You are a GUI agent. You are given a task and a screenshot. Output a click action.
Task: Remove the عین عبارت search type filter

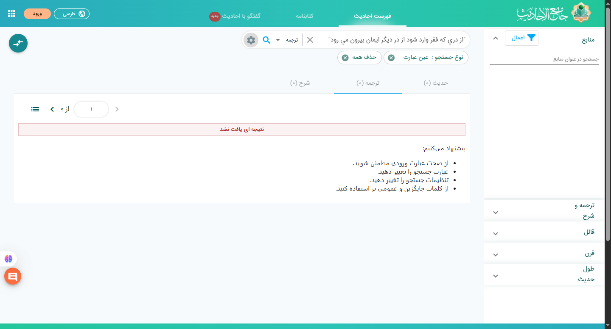[391, 58]
